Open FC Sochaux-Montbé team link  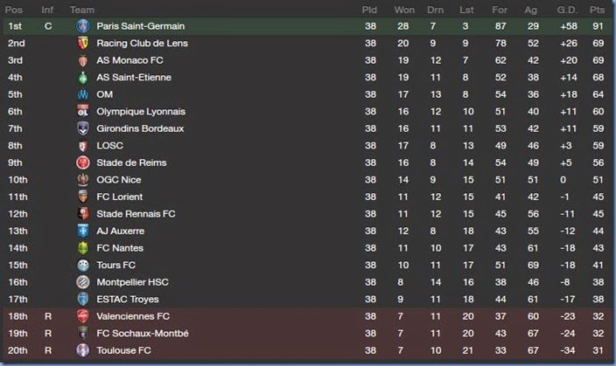(143, 334)
